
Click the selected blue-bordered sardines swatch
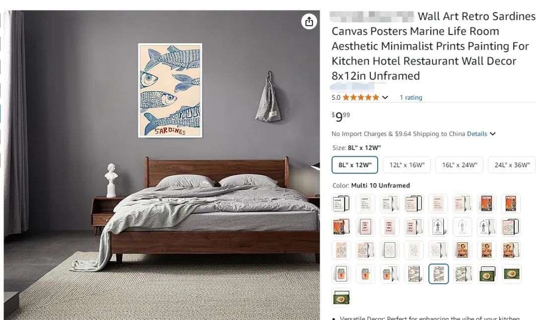pyautogui.click(x=438, y=274)
